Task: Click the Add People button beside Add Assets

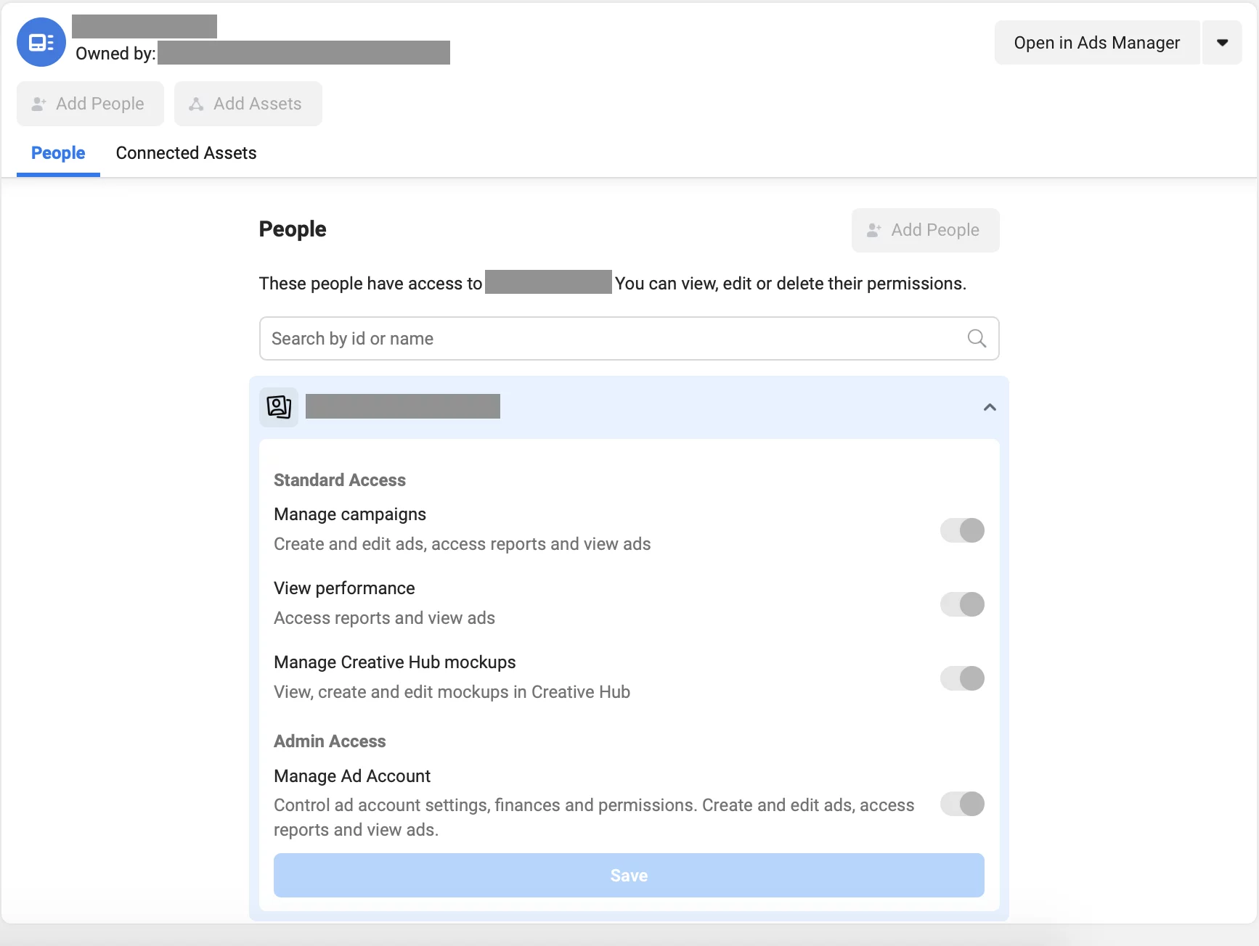Action: [x=90, y=104]
